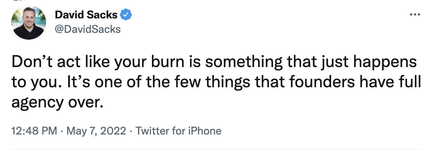Click the word "over." ending the tweet
The width and height of the screenshot is (433, 150).
(85, 104)
